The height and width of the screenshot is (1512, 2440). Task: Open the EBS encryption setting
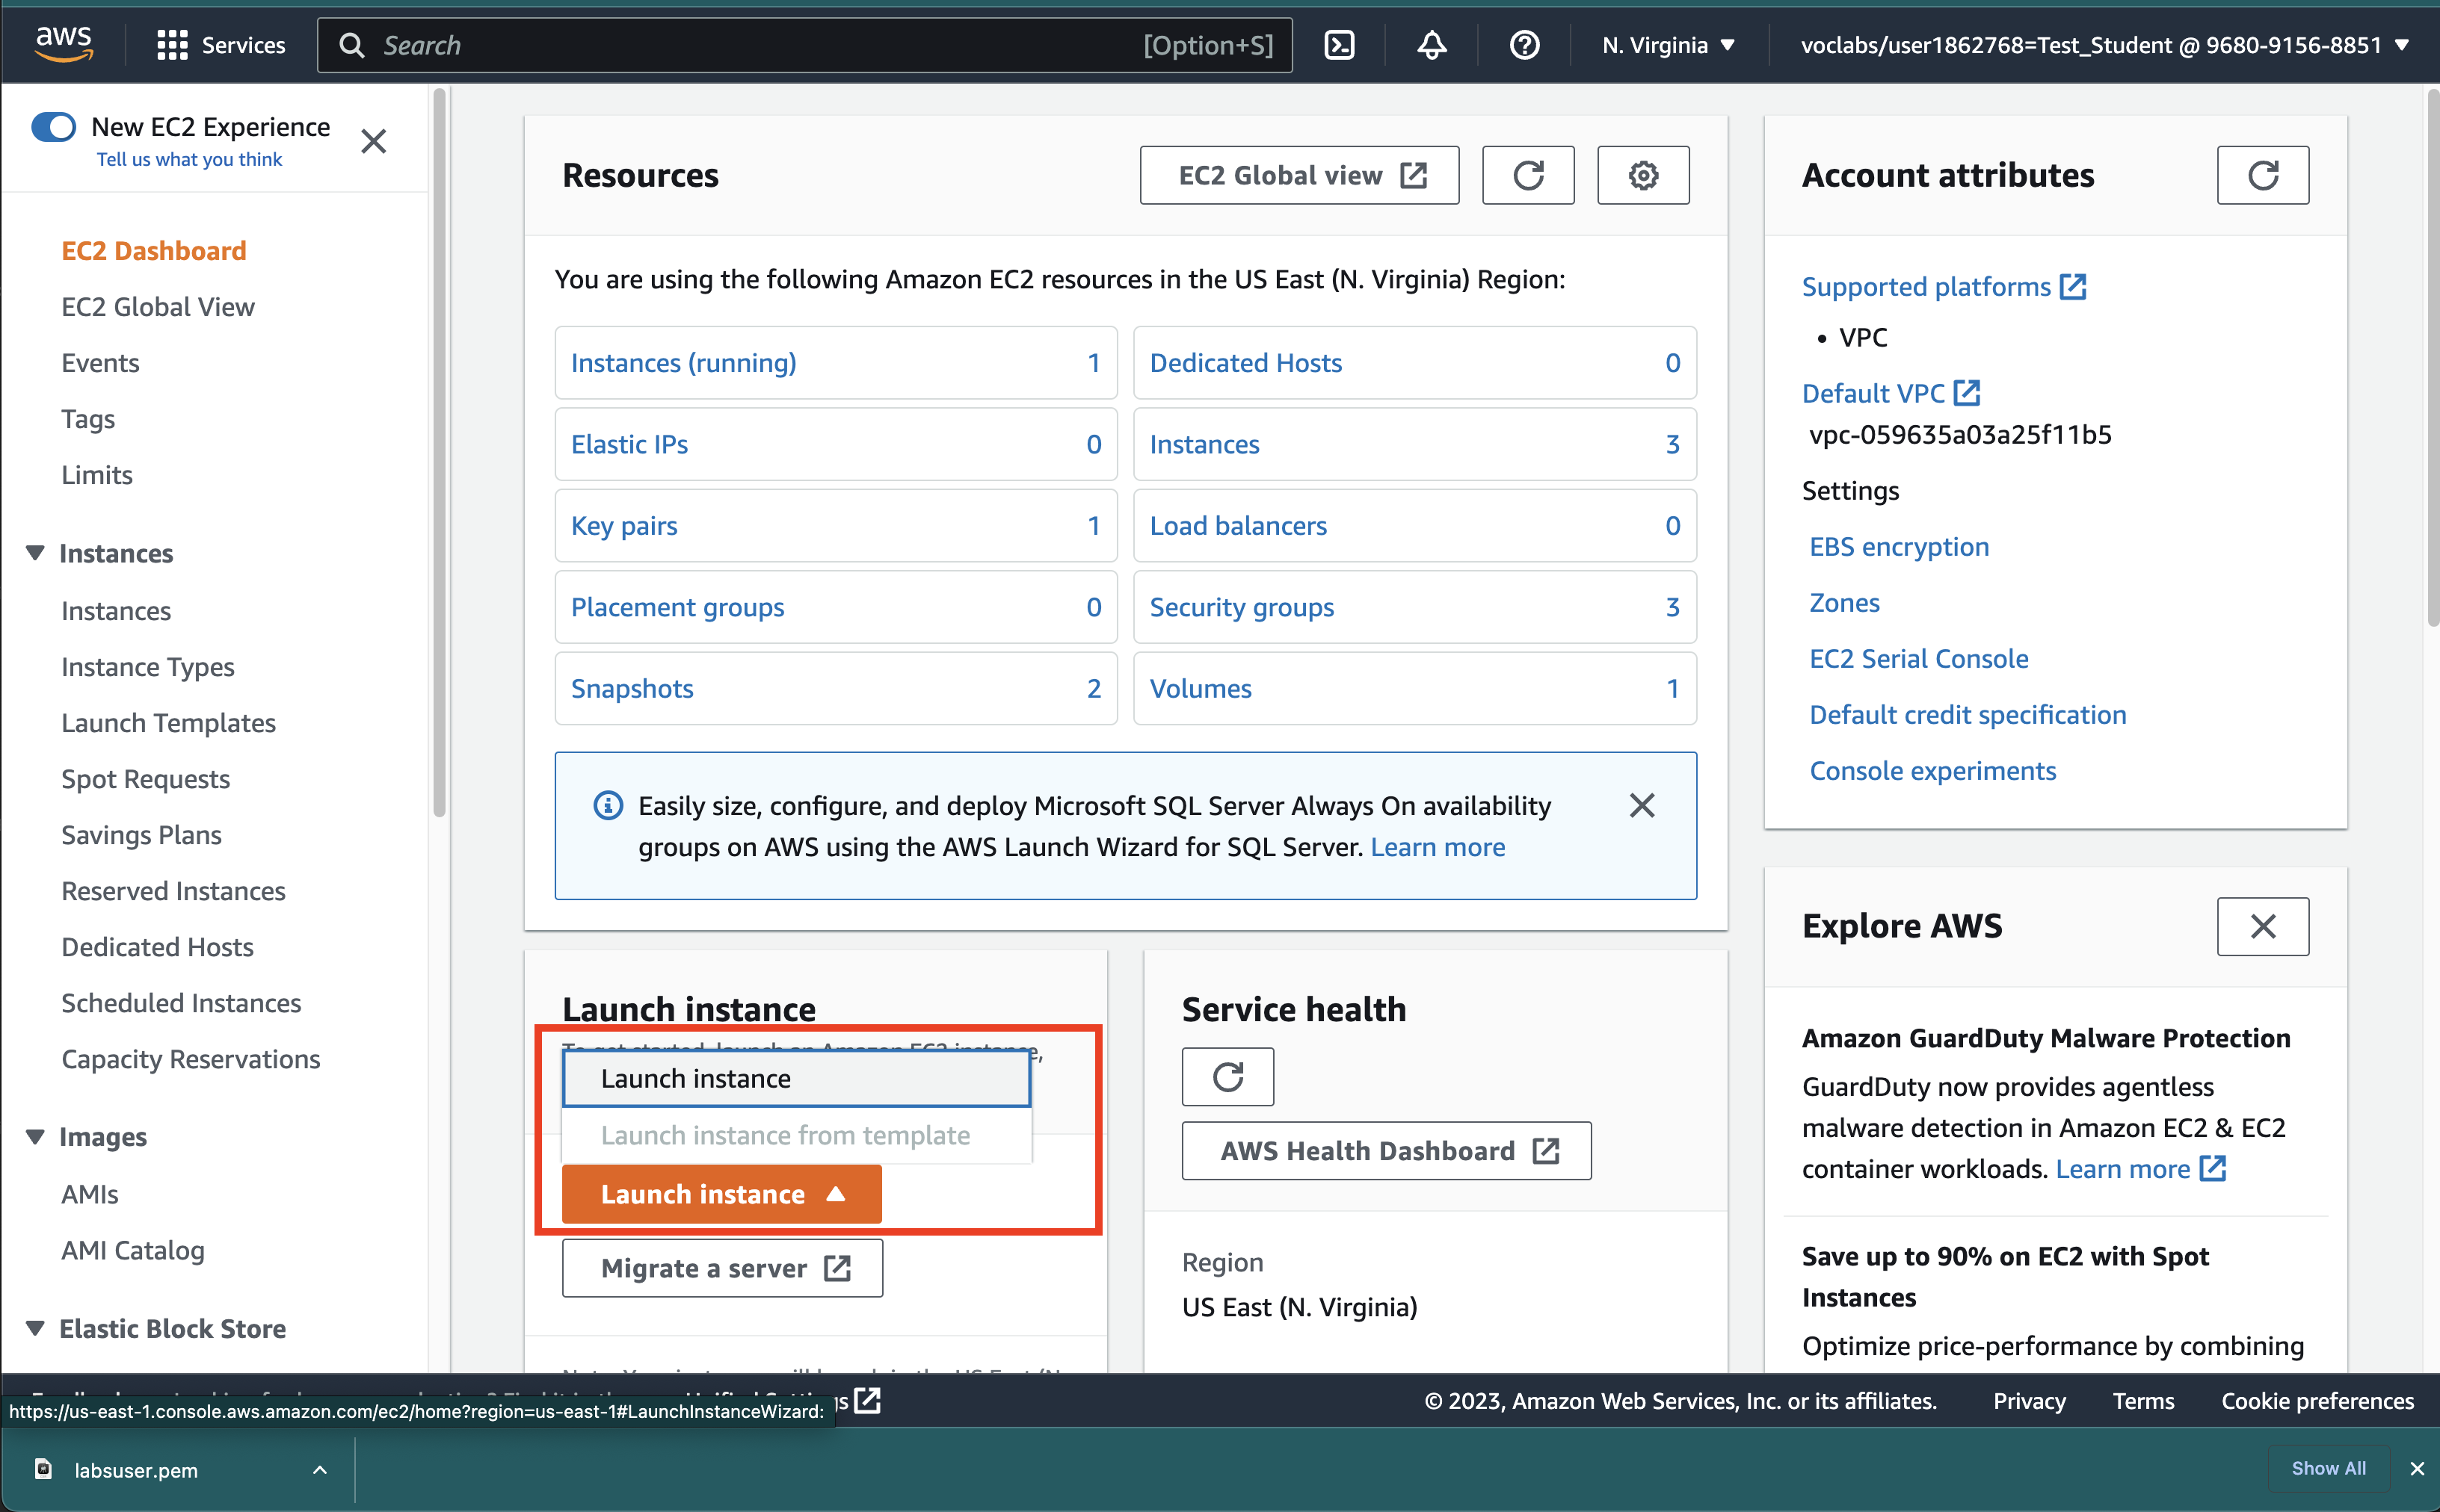click(1898, 546)
